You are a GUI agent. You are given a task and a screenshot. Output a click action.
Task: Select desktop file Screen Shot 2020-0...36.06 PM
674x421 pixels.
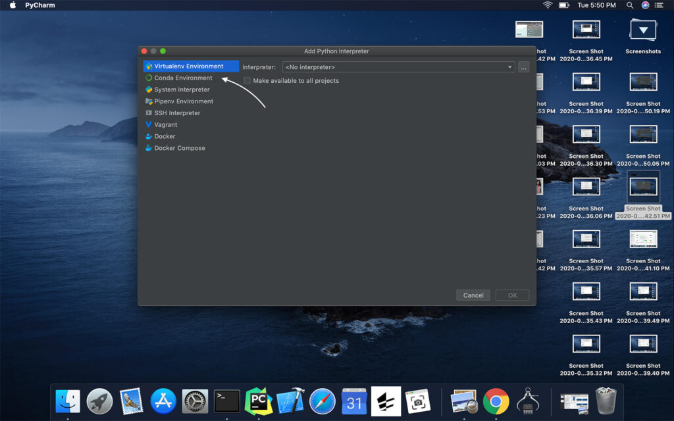pos(586,187)
